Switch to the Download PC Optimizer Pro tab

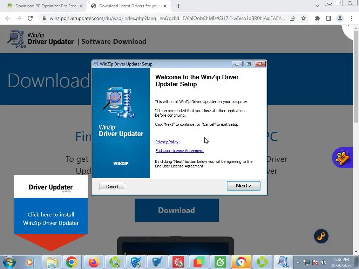46,6
